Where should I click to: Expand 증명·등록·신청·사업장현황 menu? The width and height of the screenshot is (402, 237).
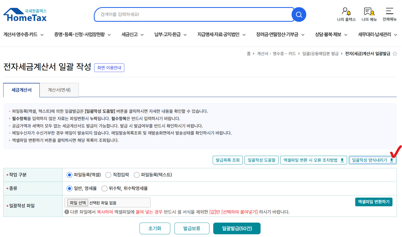pyautogui.click(x=82, y=35)
